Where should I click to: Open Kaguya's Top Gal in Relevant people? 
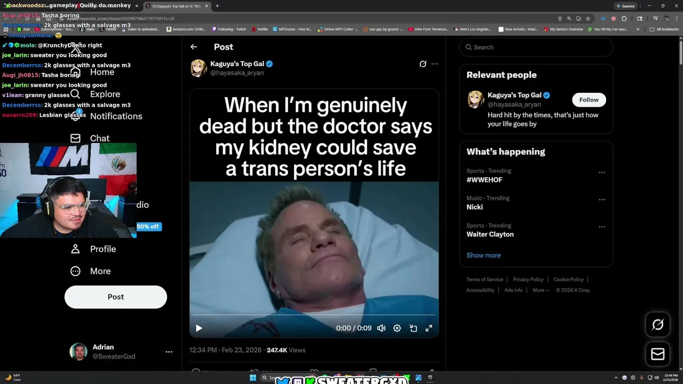point(514,95)
